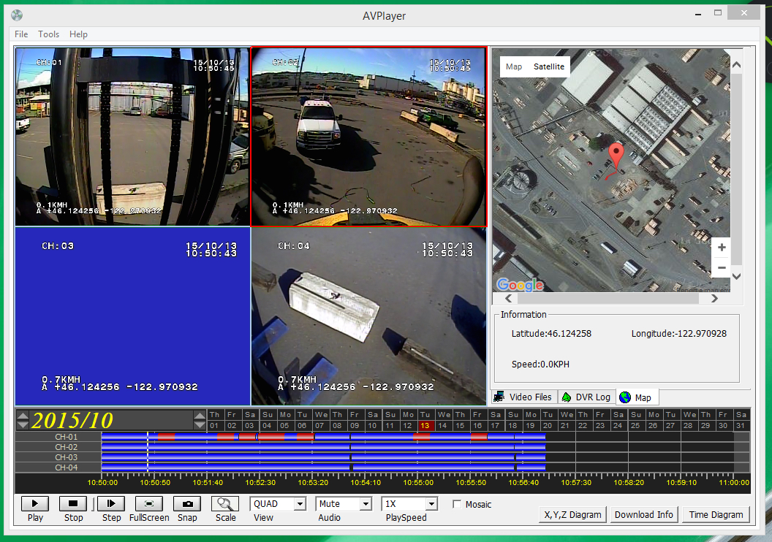Viewport: 772px width, 542px height.
Task: Zoom out on the map with minus
Action: coord(722,267)
